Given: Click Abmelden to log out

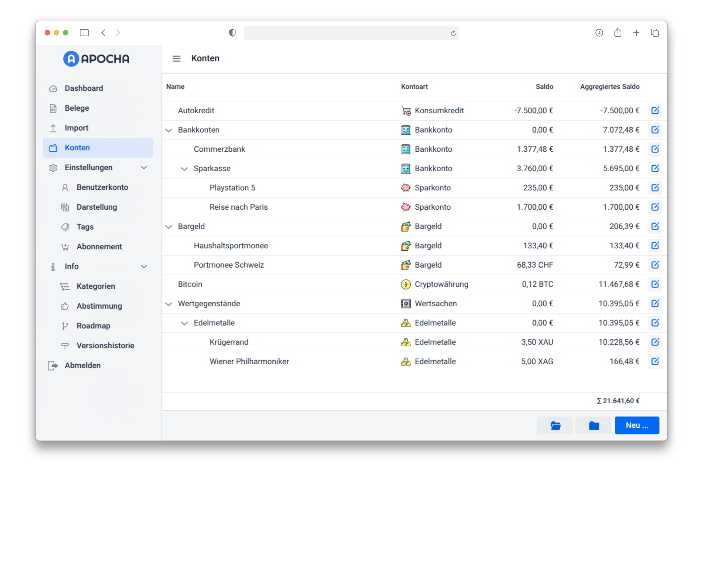Looking at the screenshot, I should 98,365.
